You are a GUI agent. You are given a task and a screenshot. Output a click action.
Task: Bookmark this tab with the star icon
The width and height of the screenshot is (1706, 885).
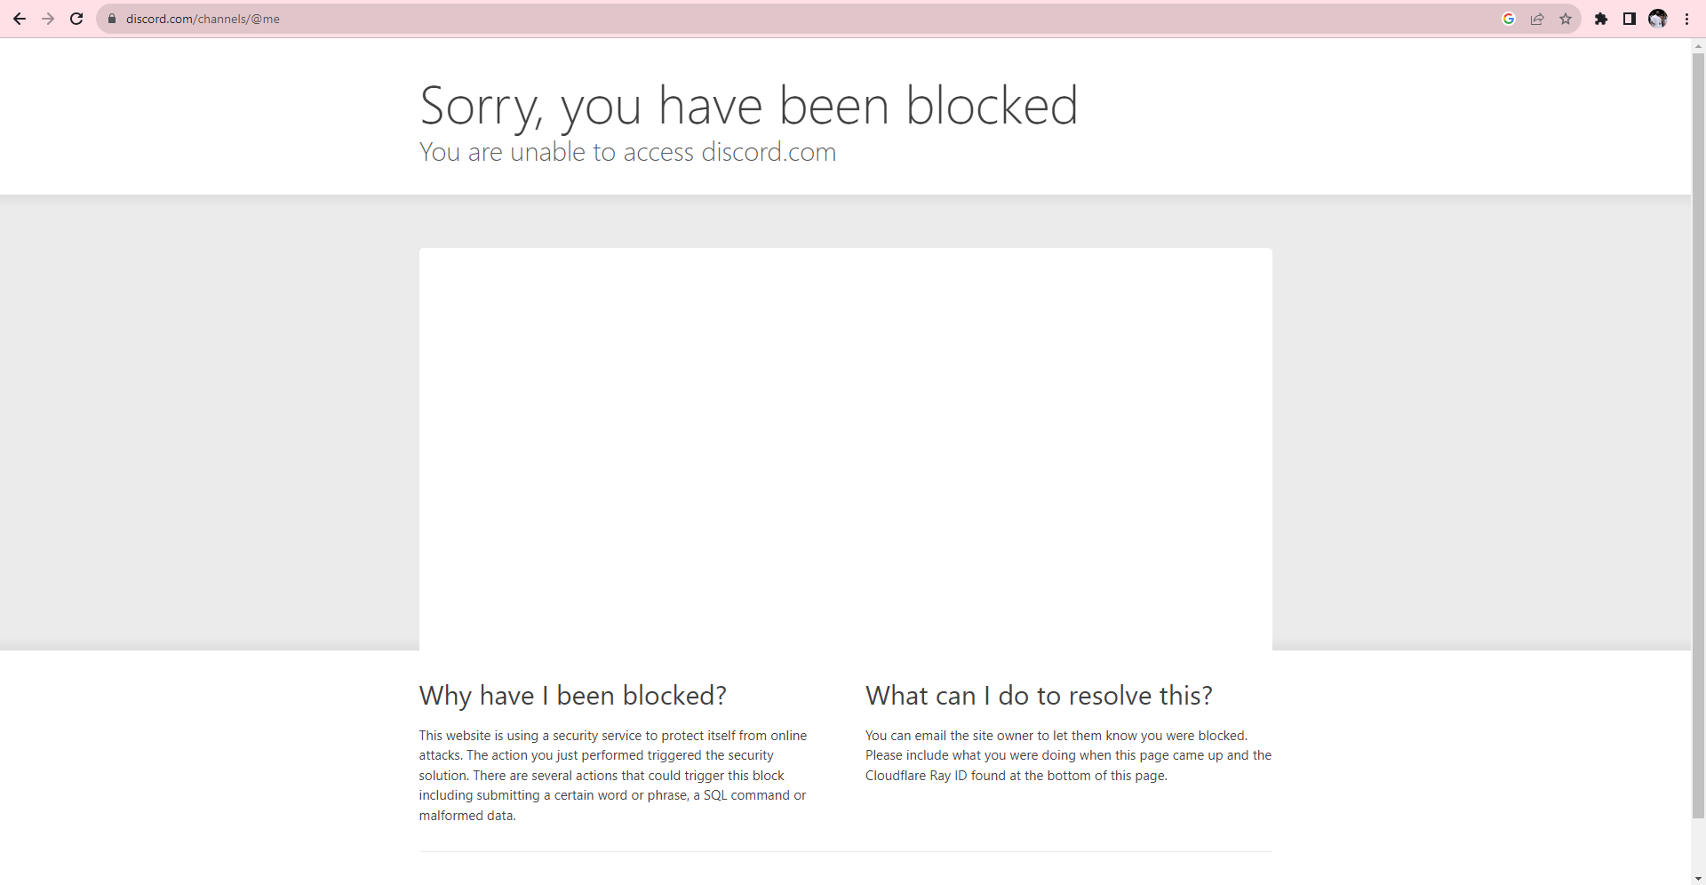[1566, 19]
